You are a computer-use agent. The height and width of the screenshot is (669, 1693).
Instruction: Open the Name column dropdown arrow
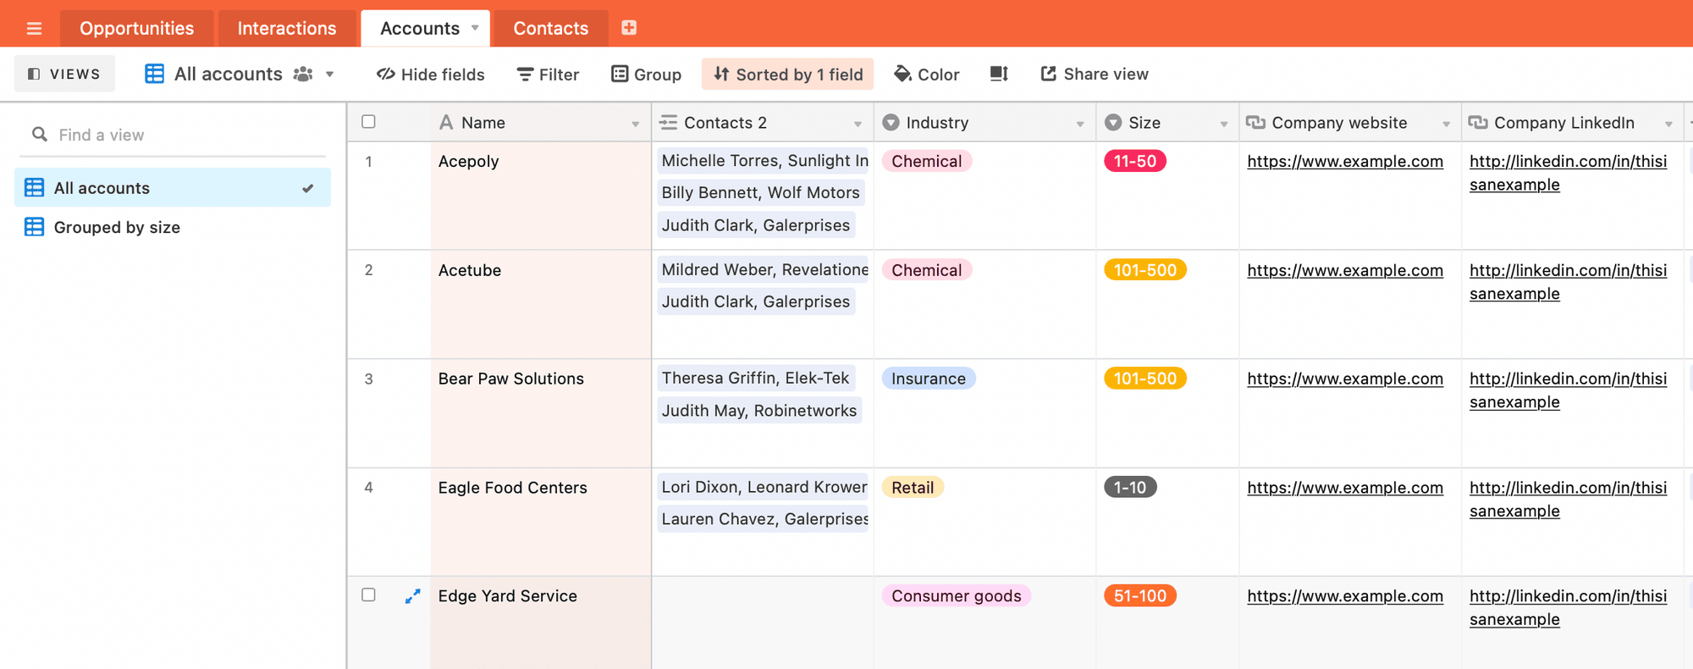[x=635, y=124]
